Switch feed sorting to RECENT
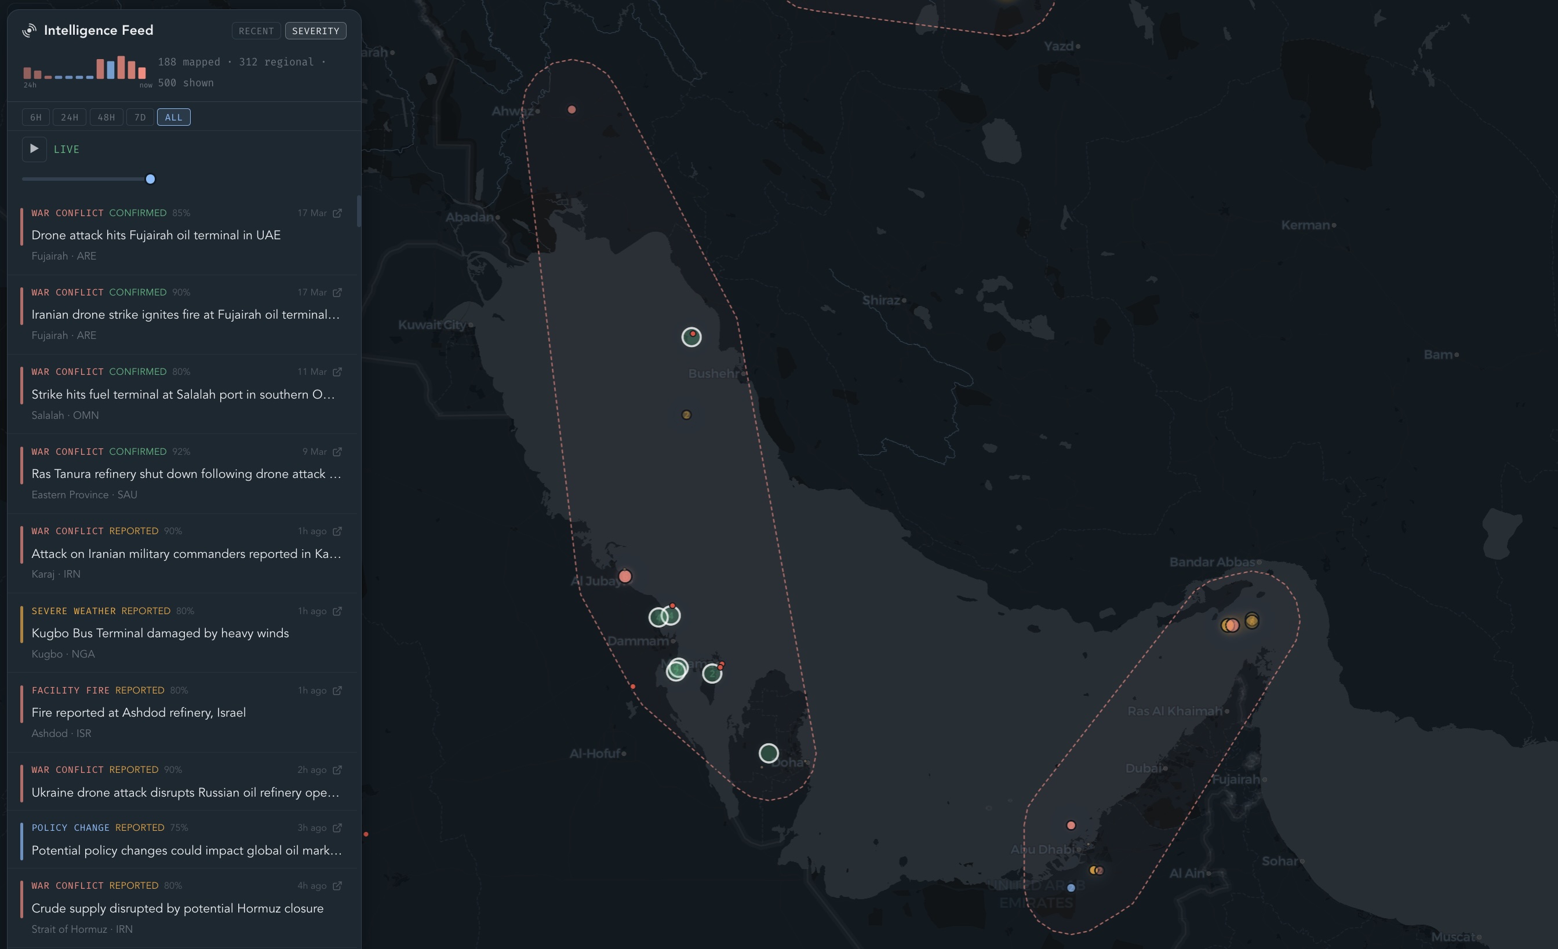This screenshot has height=949, width=1558. tap(256, 31)
